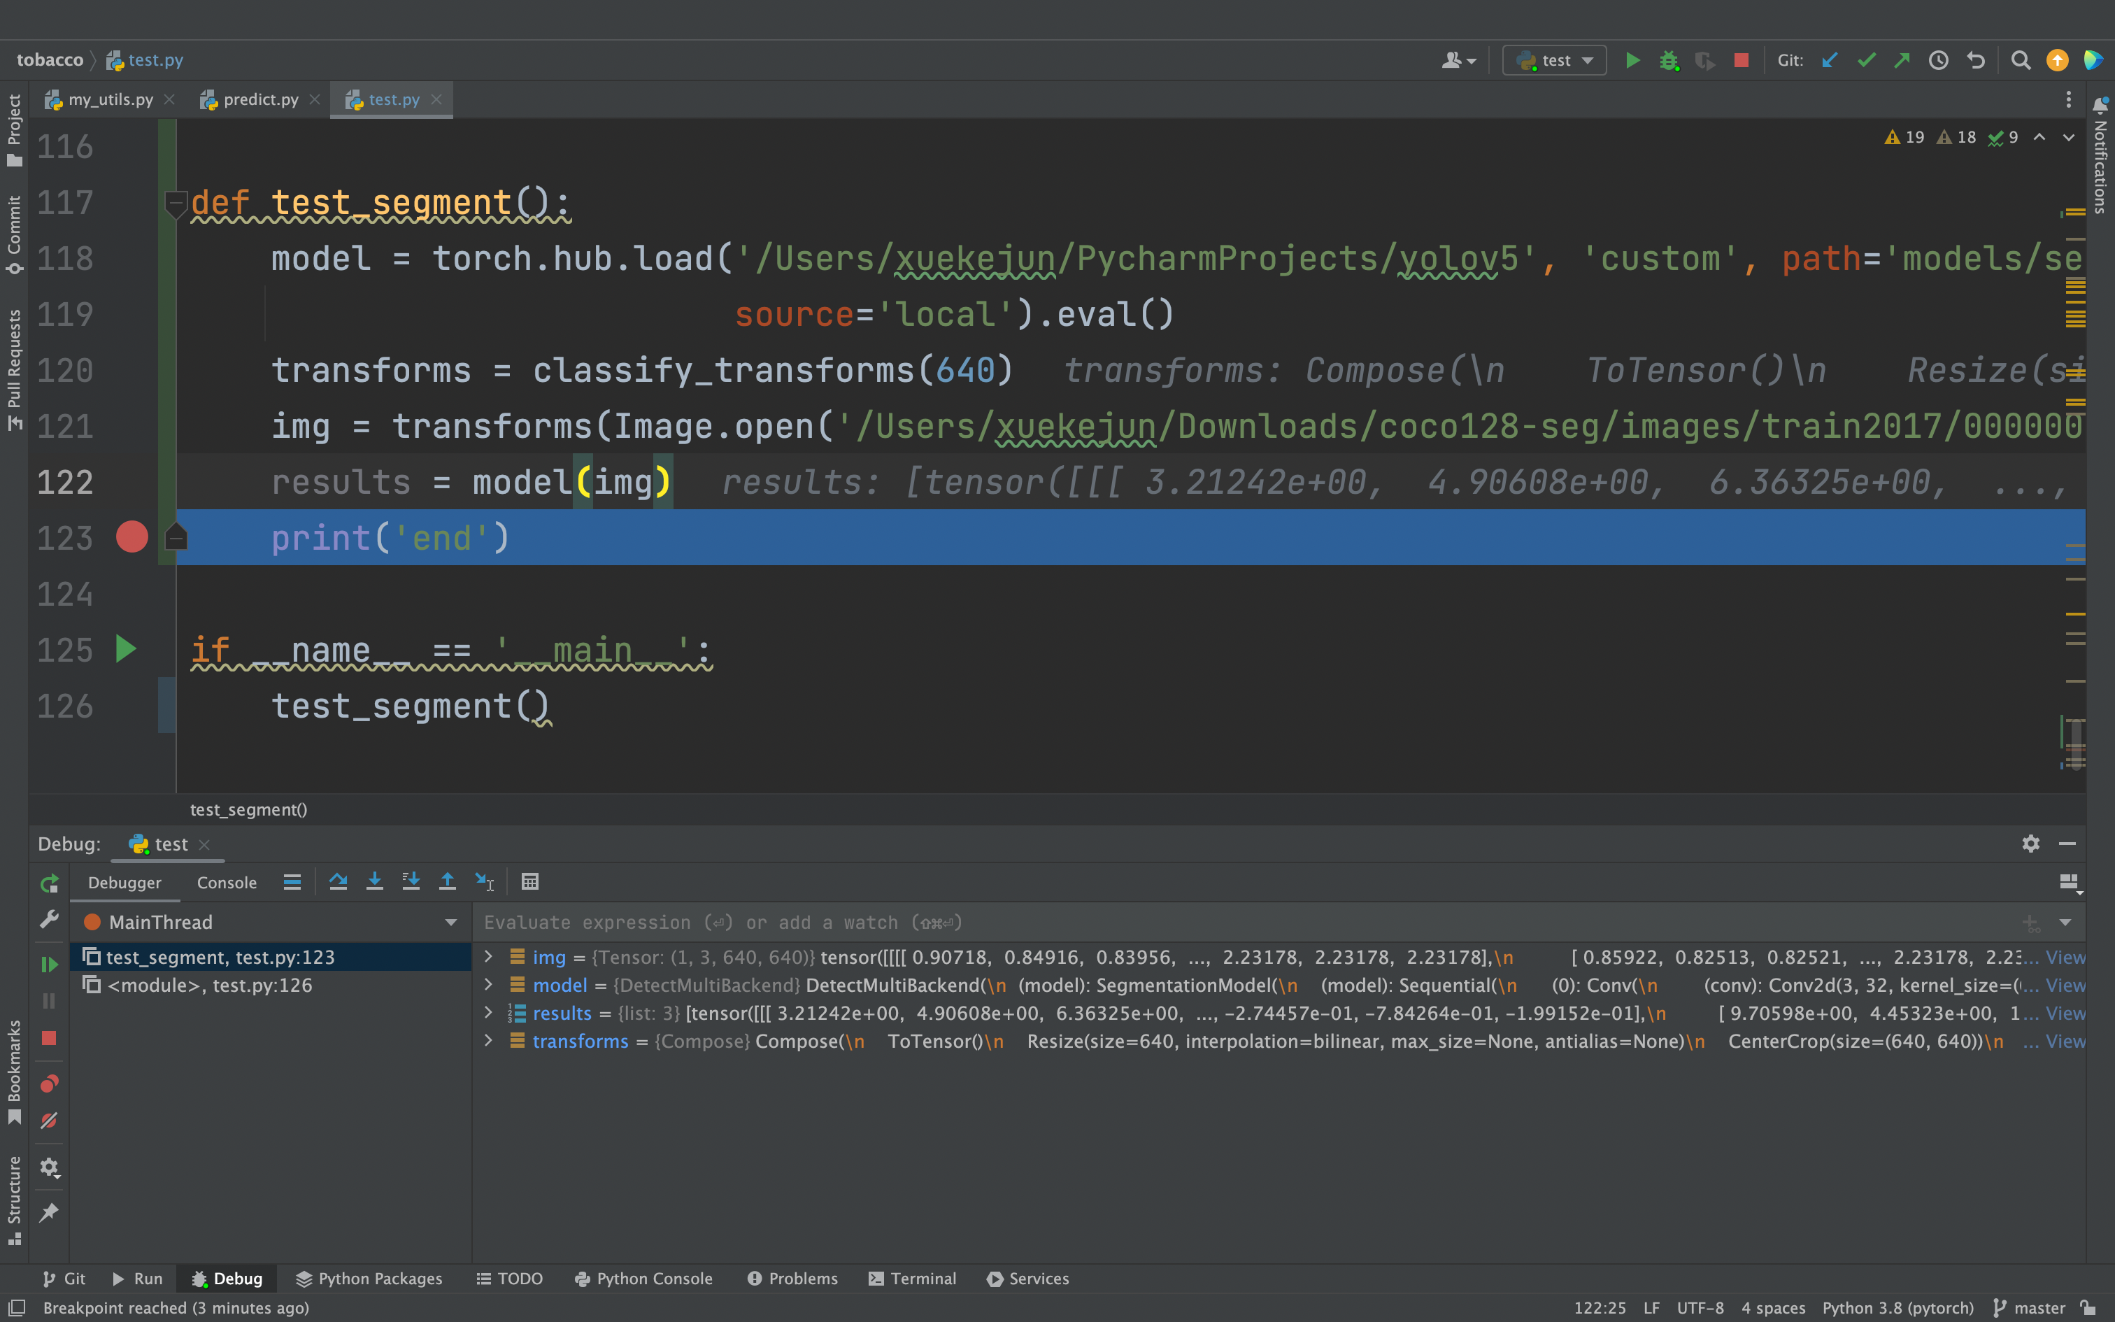Viewport: 2115px width, 1322px height.
Task: Click the View link for model variable
Action: click(2065, 986)
